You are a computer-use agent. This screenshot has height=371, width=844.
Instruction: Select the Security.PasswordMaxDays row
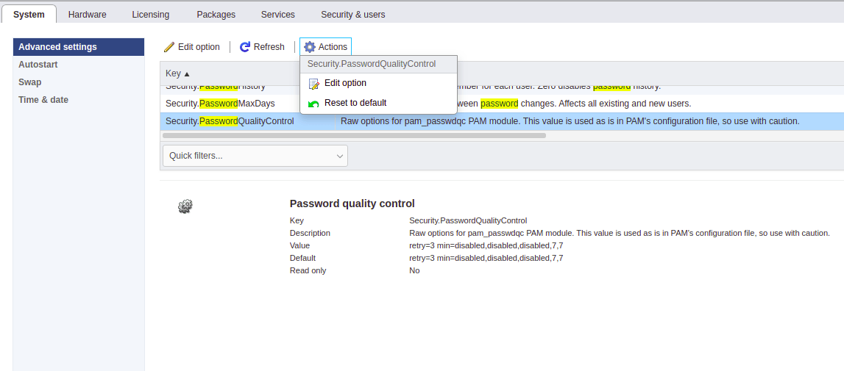220,104
